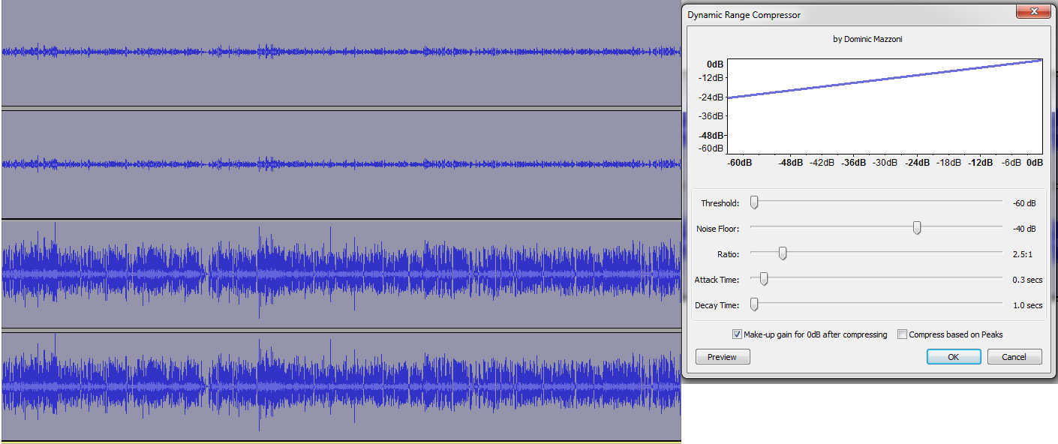Confirm the compressor settings with OK

pyautogui.click(x=953, y=356)
